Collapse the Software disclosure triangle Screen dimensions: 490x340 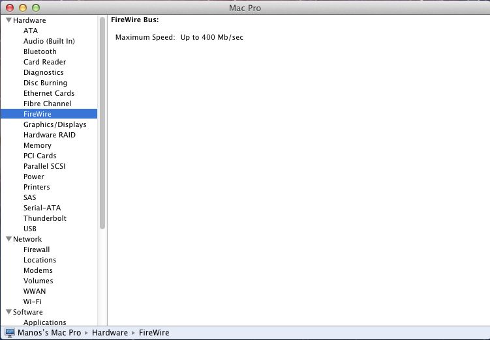pyautogui.click(x=8, y=312)
